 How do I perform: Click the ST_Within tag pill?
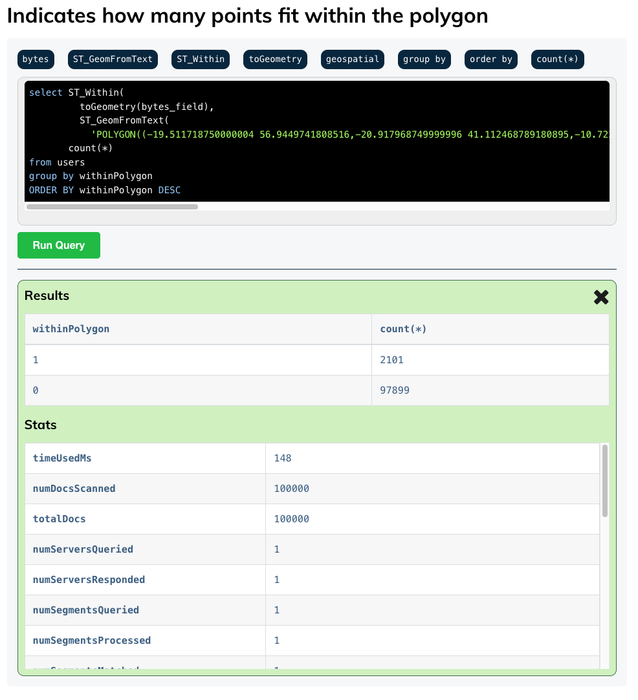click(x=202, y=59)
